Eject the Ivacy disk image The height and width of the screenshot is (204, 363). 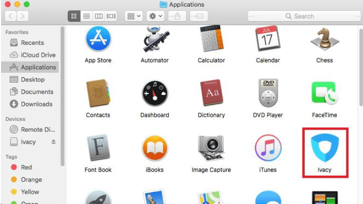tap(54, 142)
